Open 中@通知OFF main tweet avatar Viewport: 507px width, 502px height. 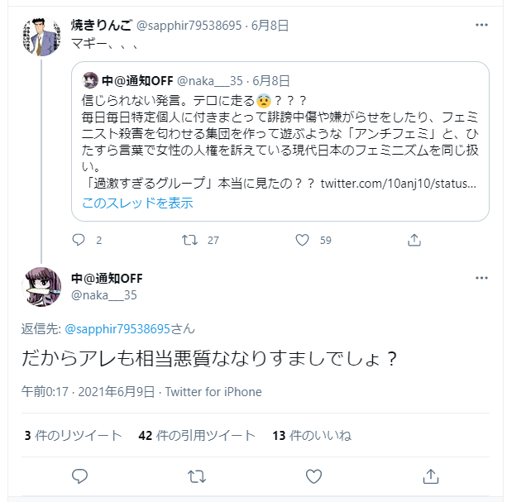click(x=41, y=287)
